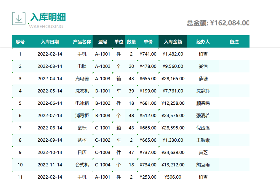Click the 备注 column header
Screen dimensions: 280x181
coord(234,42)
